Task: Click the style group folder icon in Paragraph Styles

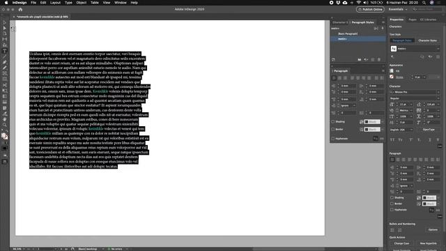Action: click(x=360, y=59)
